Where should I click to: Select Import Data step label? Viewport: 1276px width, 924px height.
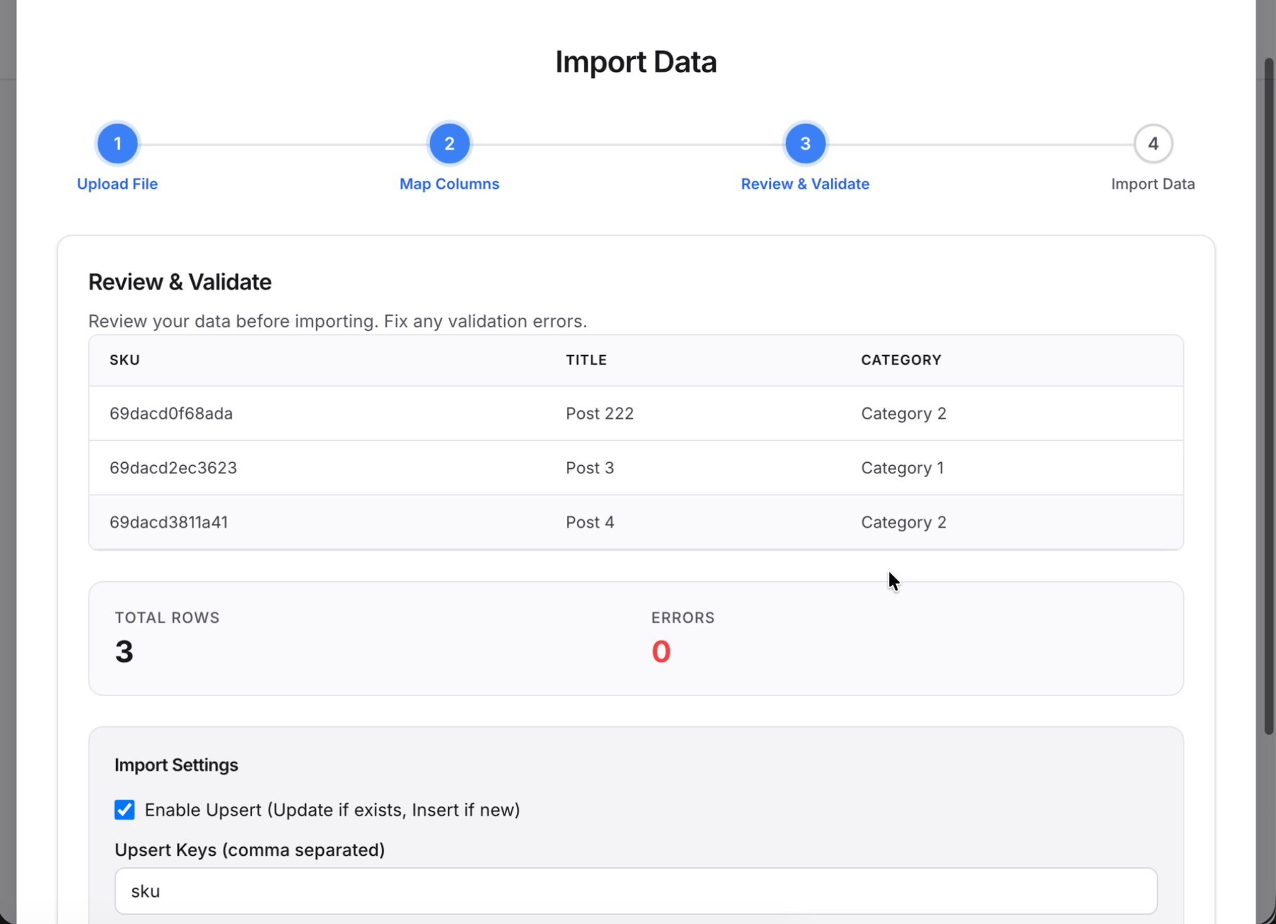1153,184
